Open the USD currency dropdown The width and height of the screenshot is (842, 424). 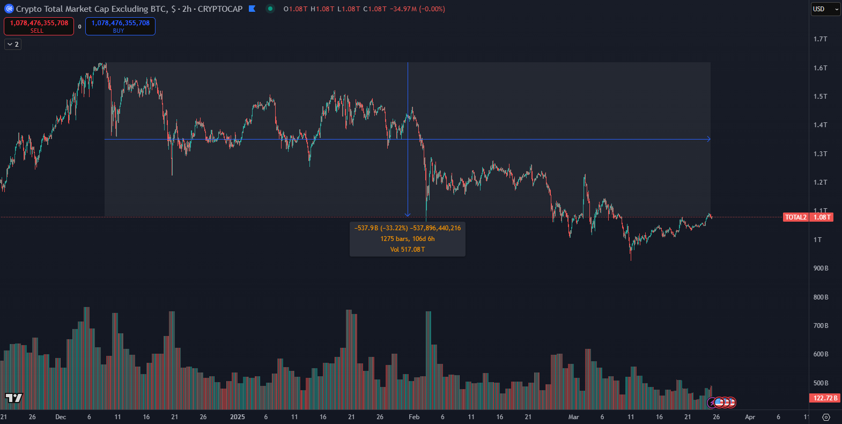pos(825,9)
